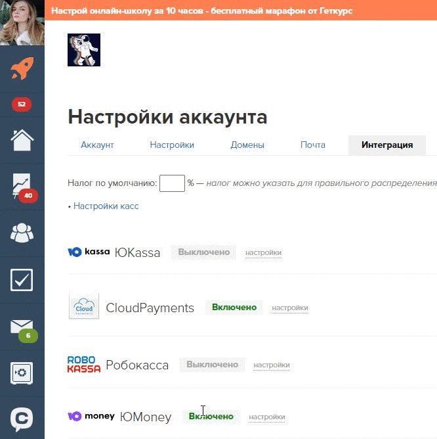Switch to the Почта tab
Viewport: 437px width, 439px height.
(x=312, y=145)
